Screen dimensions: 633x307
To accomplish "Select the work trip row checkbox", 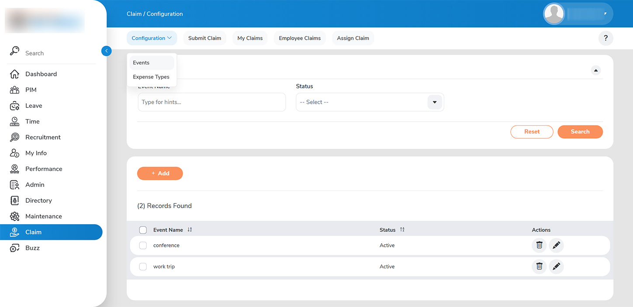I will (x=143, y=266).
